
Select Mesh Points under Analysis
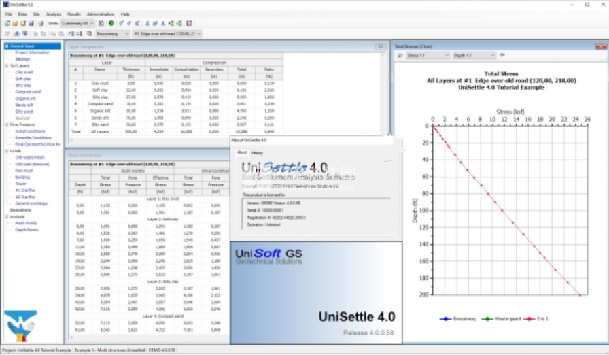[26, 223]
